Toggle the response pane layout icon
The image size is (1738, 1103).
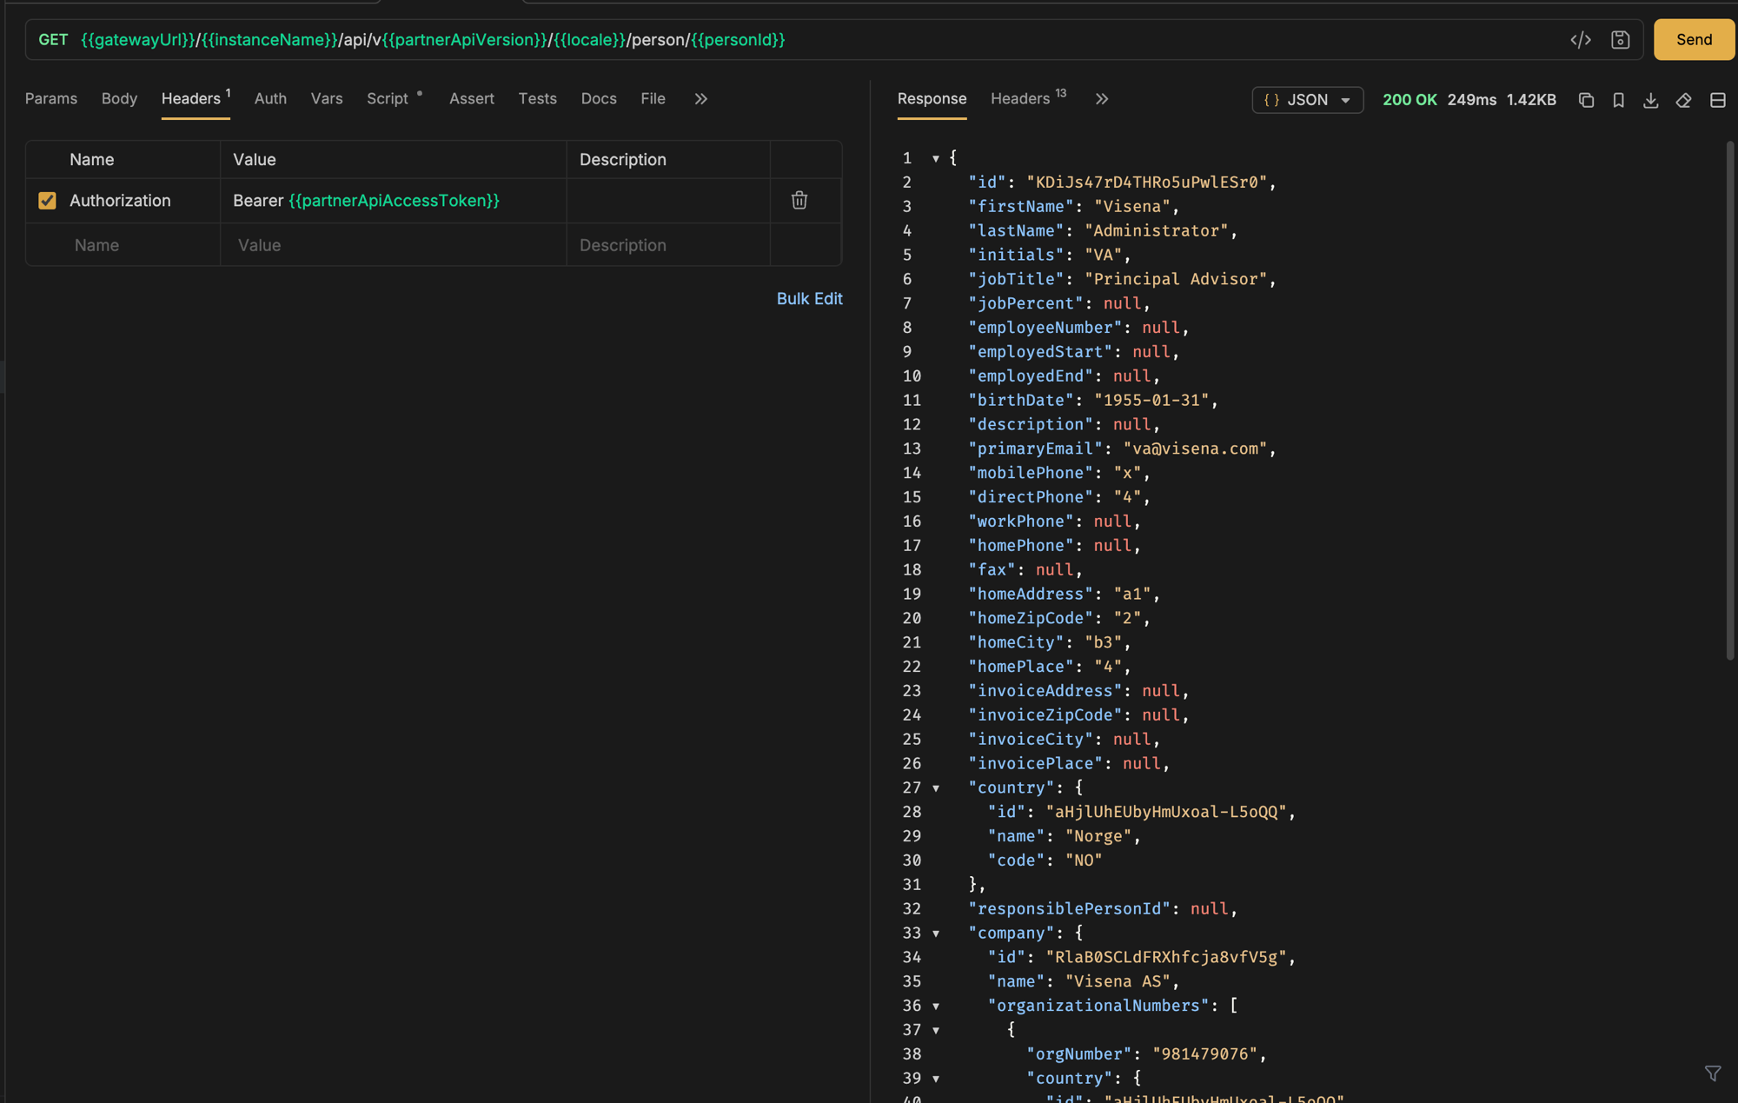tap(1717, 100)
